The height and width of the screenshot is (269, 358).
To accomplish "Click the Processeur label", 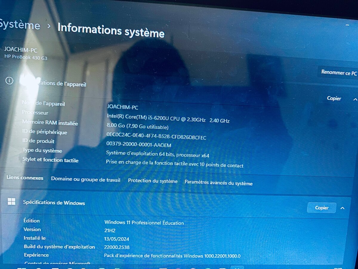I will [x=35, y=113].
